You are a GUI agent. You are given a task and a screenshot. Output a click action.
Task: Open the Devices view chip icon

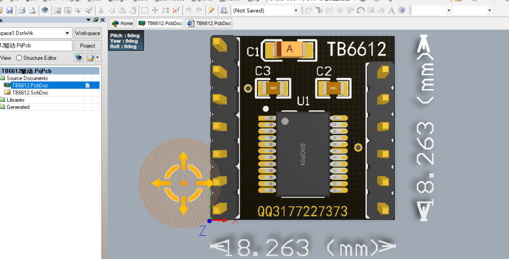[x=45, y=11]
